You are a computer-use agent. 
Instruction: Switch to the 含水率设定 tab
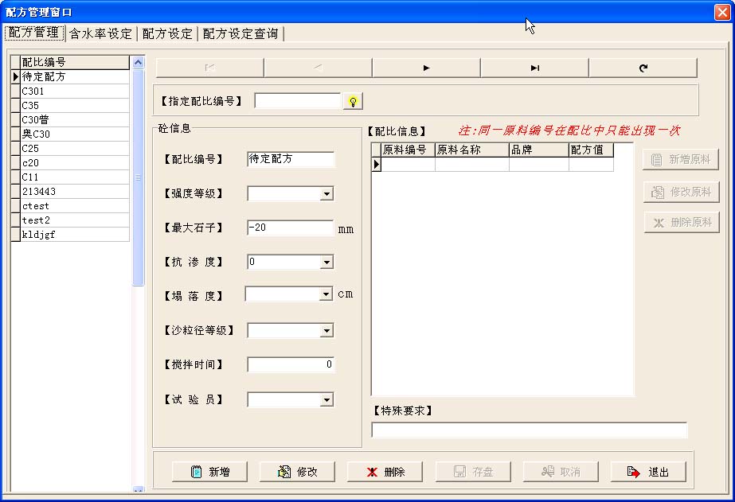pyautogui.click(x=100, y=33)
